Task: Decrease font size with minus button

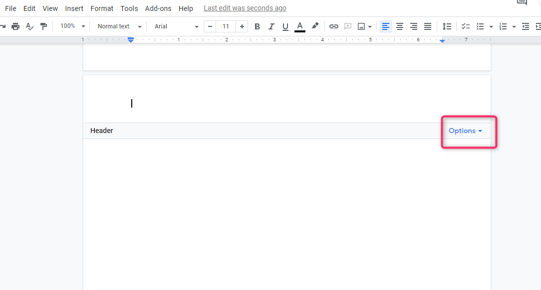Action: (210, 26)
